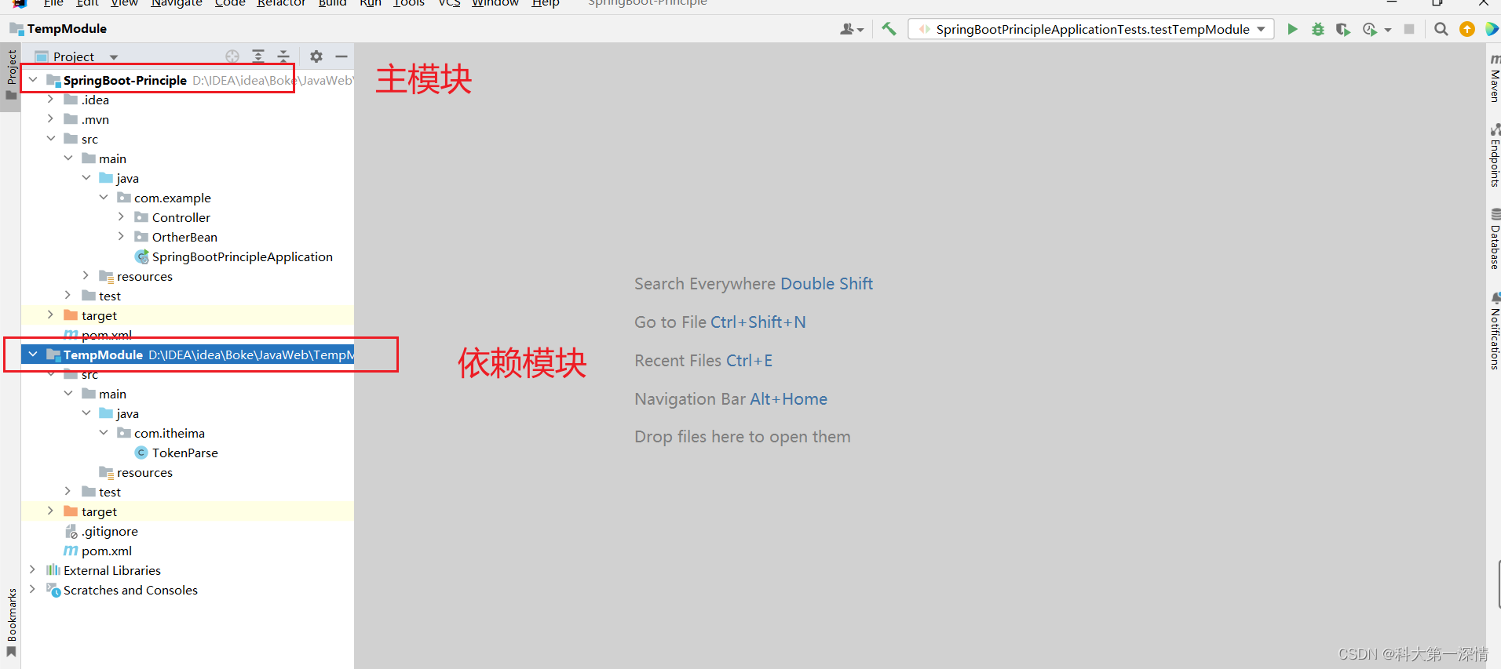Click Ctrl+Shift+N shortcut text

point(758,322)
